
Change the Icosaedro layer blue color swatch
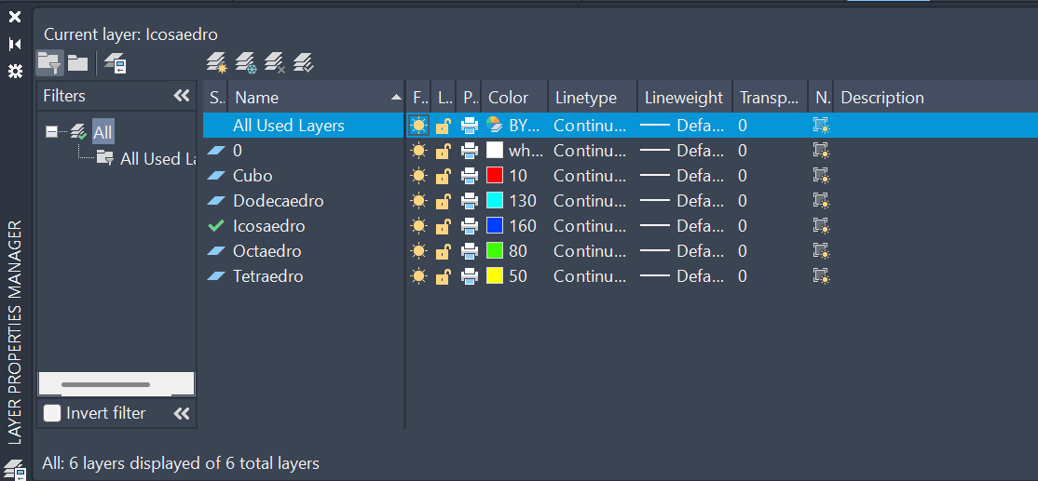pyautogui.click(x=495, y=226)
